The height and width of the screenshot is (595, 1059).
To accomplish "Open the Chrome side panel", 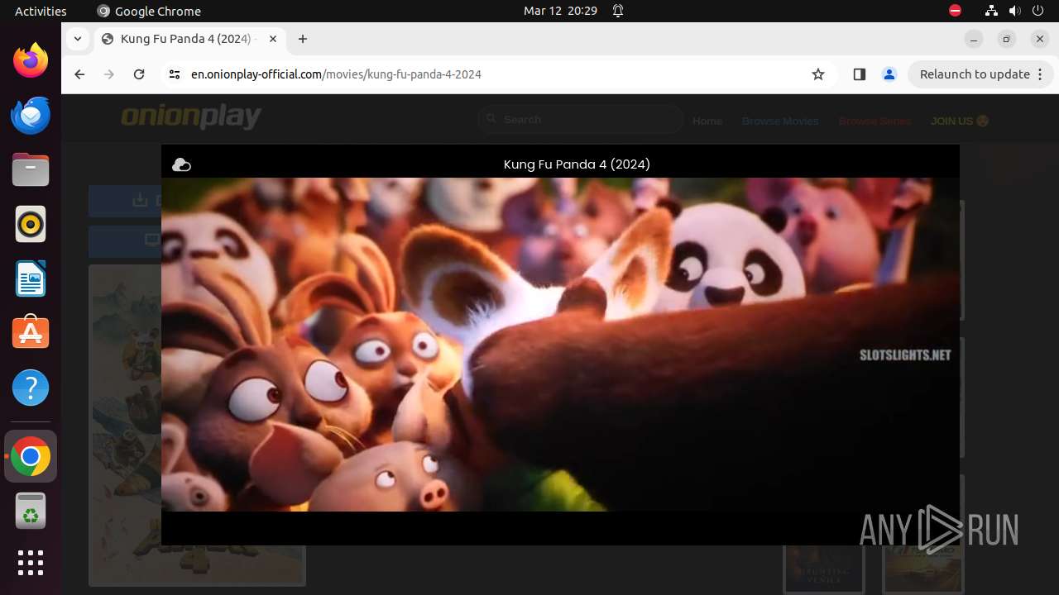I will click(859, 74).
